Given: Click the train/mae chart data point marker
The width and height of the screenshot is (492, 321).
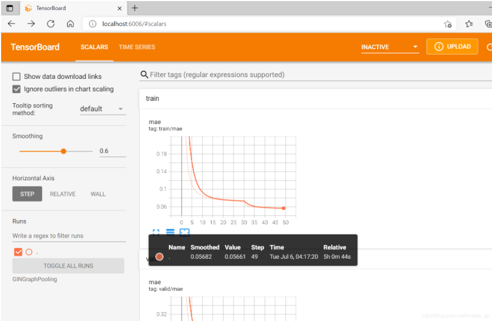Looking at the screenshot, I should pos(284,208).
